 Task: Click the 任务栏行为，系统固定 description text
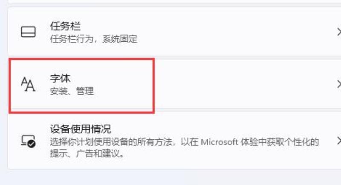click(94, 39)
